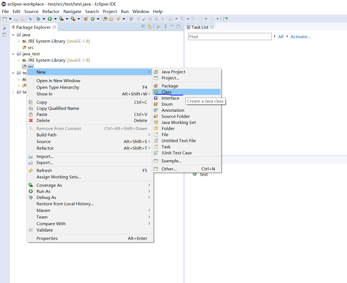347x283 pixels.
Task: Select the java_test project row
Action: click(31, 54)
